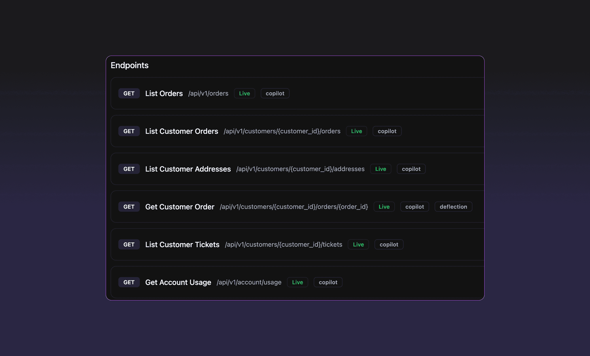Toggle the Live status on List Customer Tickets

pyautogui.click(x=358, y=244)
